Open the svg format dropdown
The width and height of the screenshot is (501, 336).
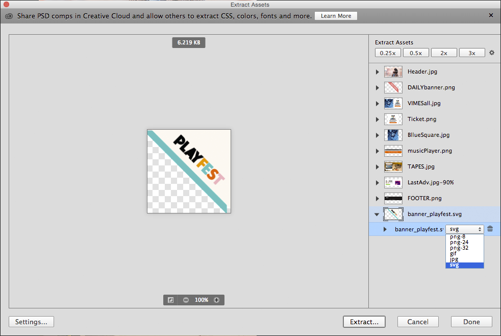(x=465, y=229)
